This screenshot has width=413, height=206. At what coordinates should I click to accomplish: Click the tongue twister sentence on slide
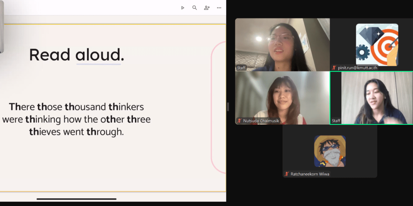coord(76,119)
